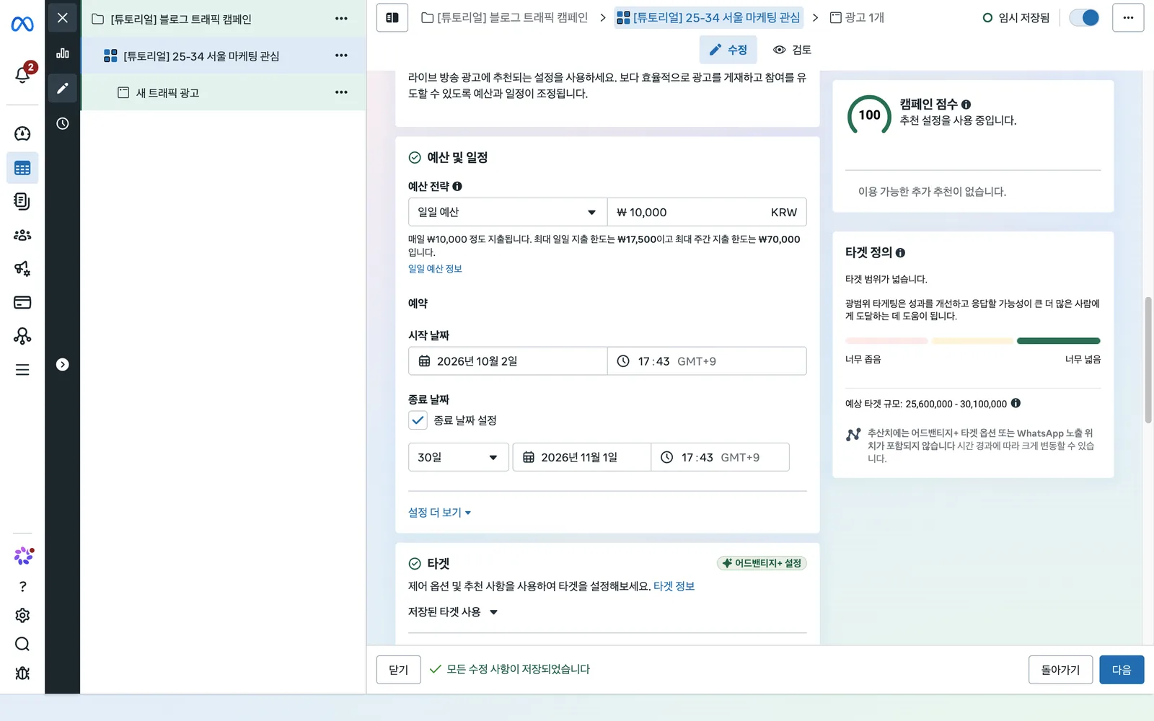1154x721 pixels.
Task: Expand the 저장된 타겟 사용 dropdown
Action: pyautogui.click(x=453, y=612)
